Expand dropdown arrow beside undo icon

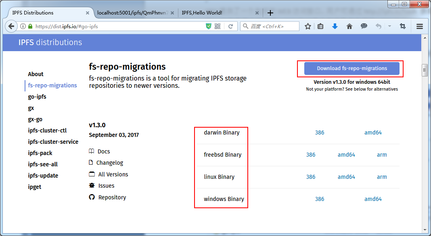[x=389, y=26]
